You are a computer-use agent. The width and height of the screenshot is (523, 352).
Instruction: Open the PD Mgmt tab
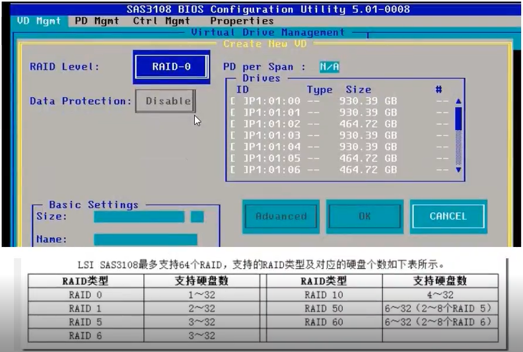[x=96, y=21]
